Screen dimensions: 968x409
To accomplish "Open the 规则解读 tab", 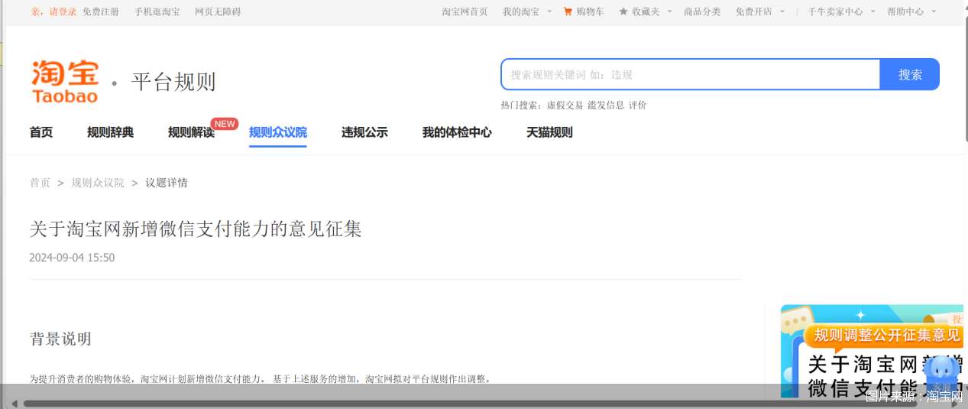I will point(191,132).
